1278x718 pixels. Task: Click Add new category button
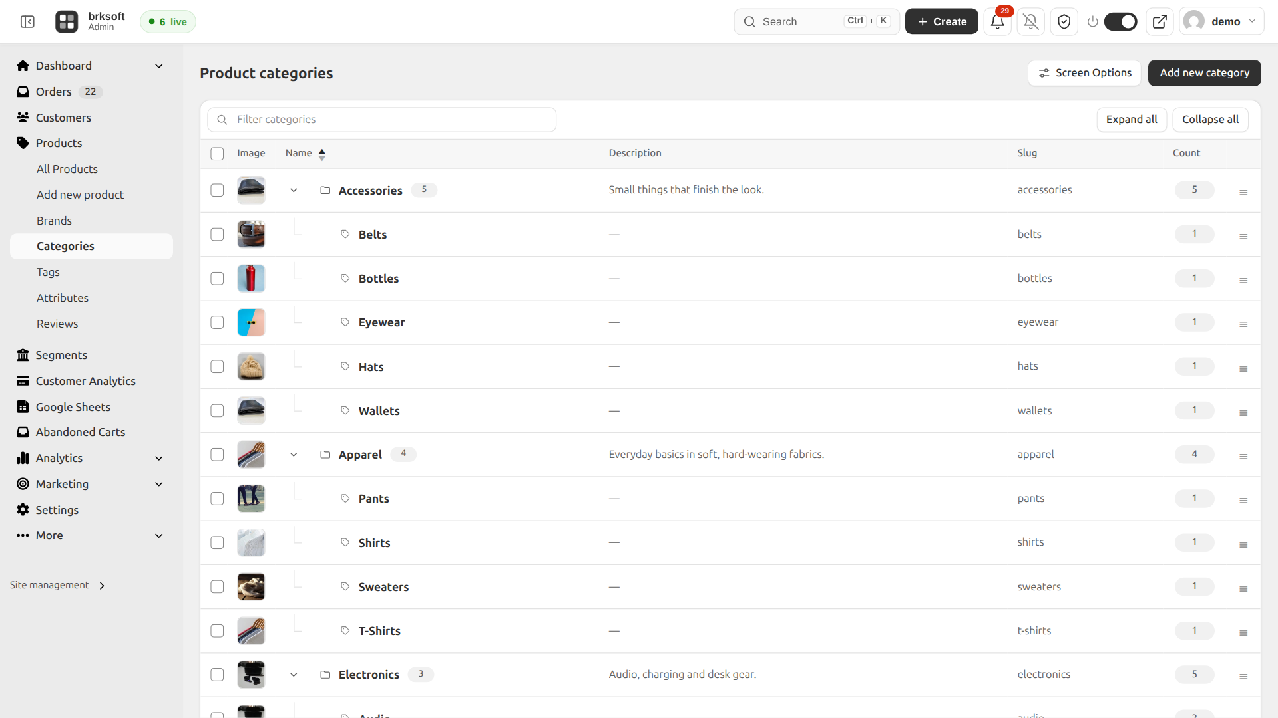pos(1204,73)
